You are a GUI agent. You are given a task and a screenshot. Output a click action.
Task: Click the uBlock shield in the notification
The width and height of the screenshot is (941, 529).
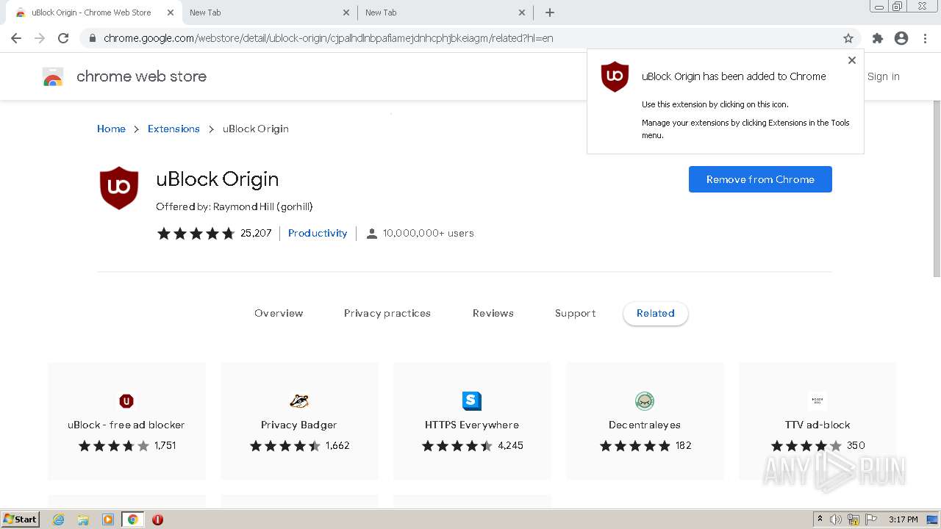point(615,76)
